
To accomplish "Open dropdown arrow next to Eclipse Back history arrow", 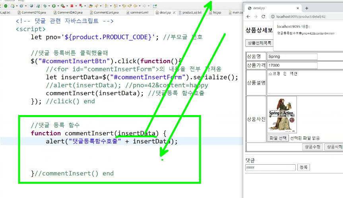I will pos(140,6).
